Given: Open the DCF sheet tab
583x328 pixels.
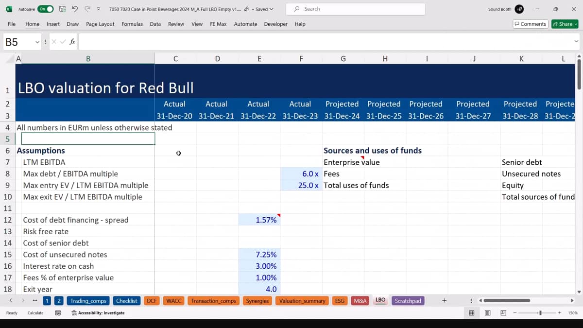Looking at the screenshot, I should pos(152,301).
